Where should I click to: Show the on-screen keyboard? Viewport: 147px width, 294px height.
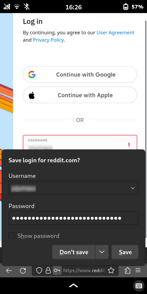(139, 286)
